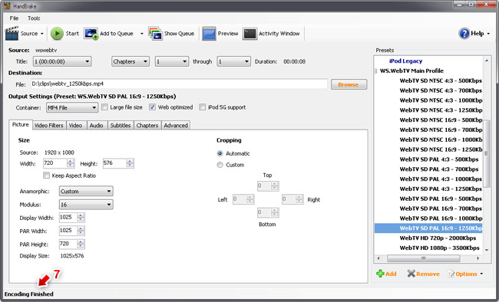The image size is (499, 302).
Task: Select WebTV SD PAL 4:3 - 1250Kbps preset
Action: (441, 189)
